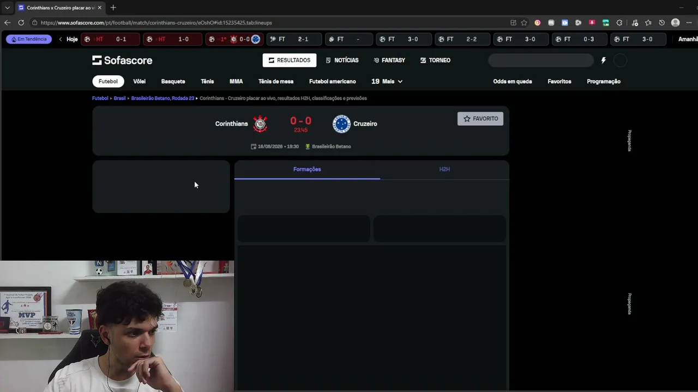Click the Corinthians crest in the match header
This screenshot has width=698, height=392.
pyautogui.click(x=260, y=124)
